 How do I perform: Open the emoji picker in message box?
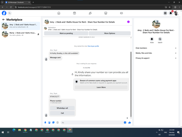tap(125, 122)
